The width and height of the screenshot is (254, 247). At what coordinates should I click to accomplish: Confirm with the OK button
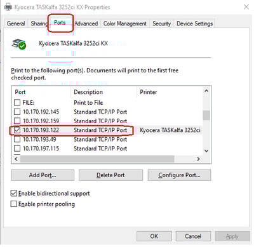click(154, 236)
